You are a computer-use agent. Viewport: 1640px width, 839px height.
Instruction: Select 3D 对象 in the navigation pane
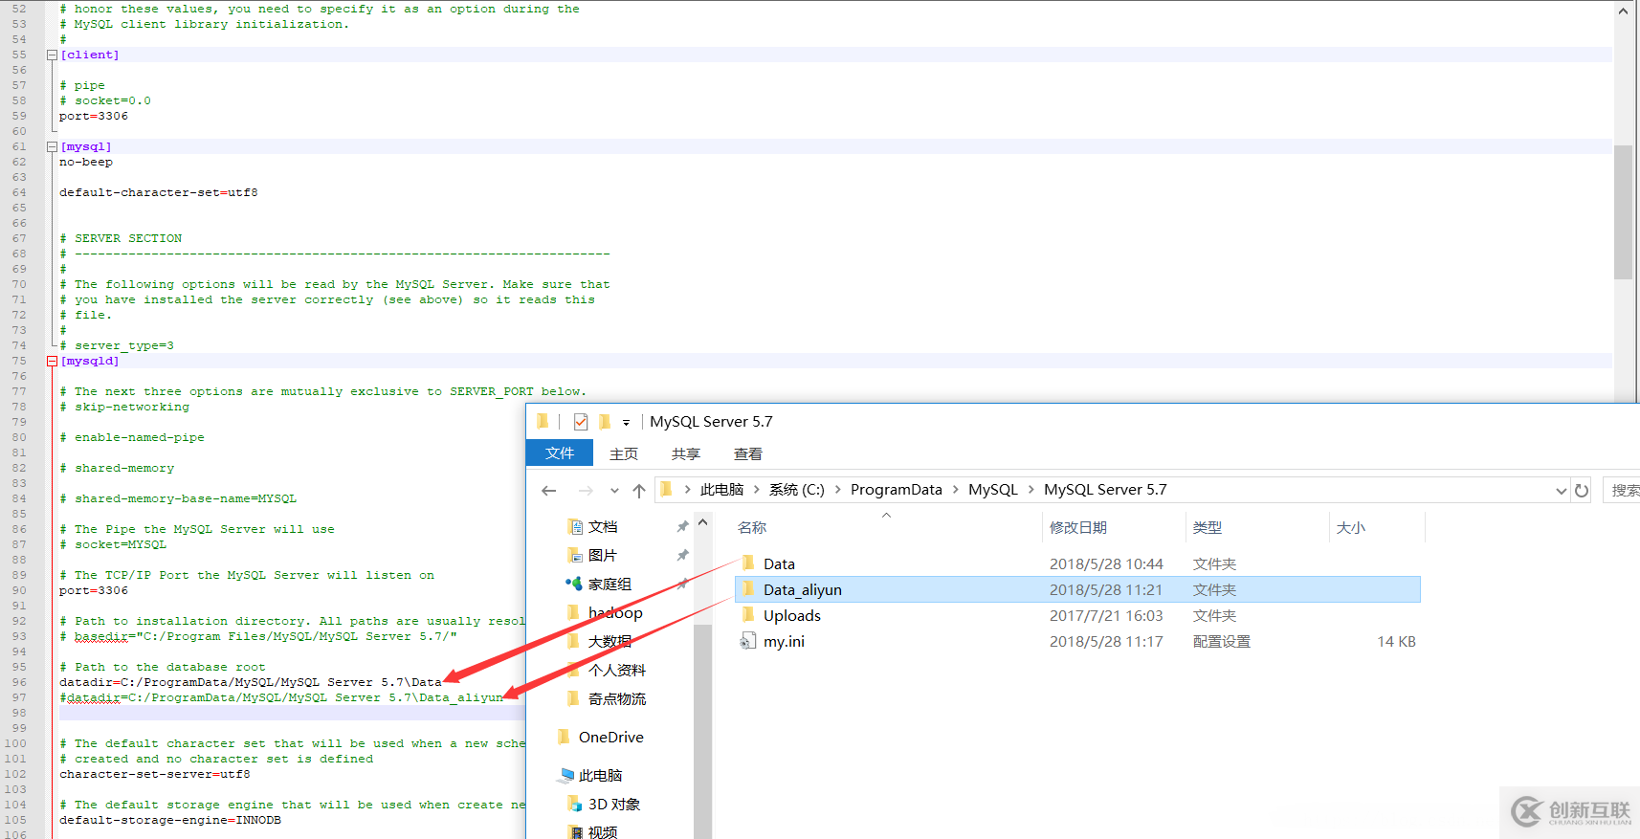[614, 805]
